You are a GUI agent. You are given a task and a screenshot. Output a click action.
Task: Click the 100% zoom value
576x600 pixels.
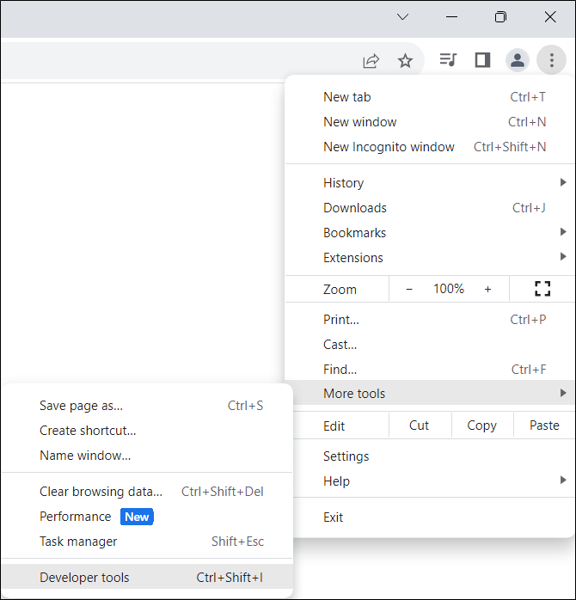pos(449,289)
